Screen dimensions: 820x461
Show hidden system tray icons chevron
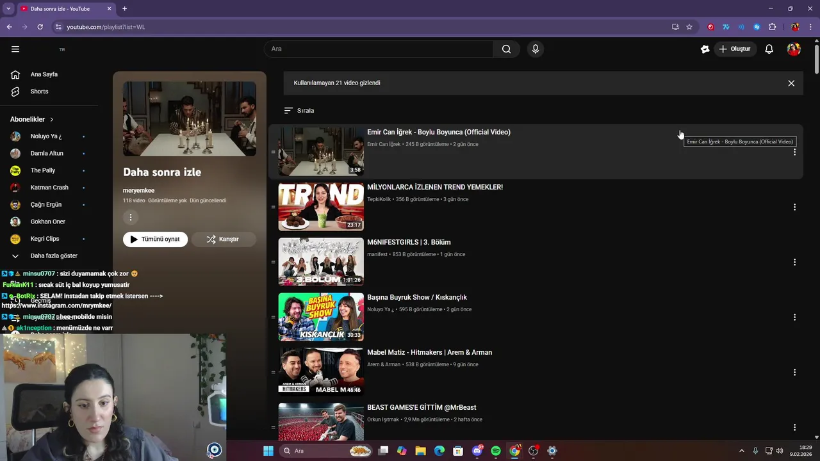pos(742,451)
